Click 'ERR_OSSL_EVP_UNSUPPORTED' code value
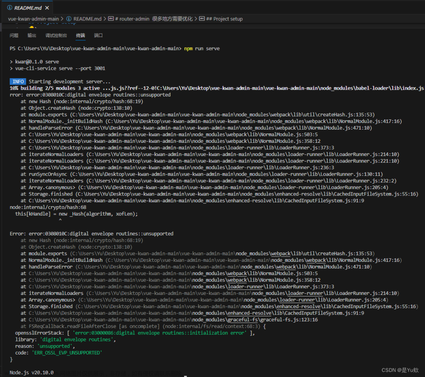Image resolution: width=425 pixels, height=377 pixels. point(67,353)
